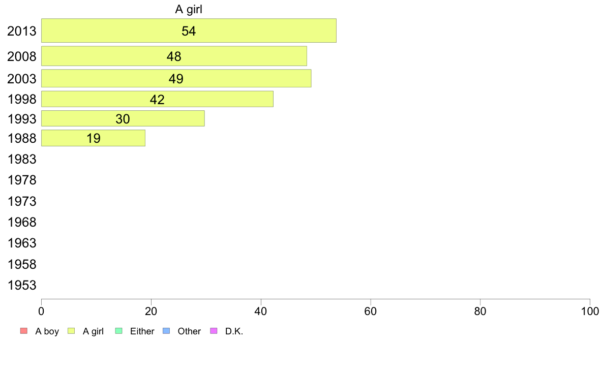Click the yellow A girl legend swatch
Image resolution: width=604 pixels, height=374 pixels.
coord(71,331)
